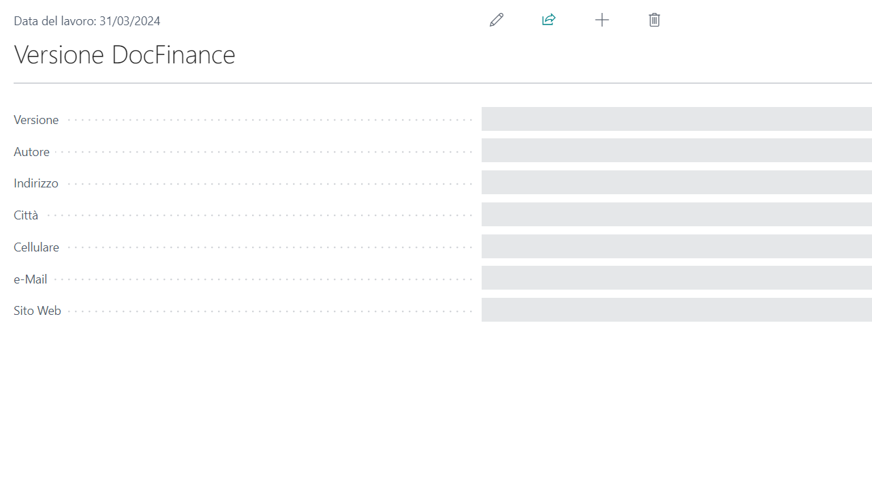Viewport: 872px width, 490px height.
Task: Click the Edit (pencil) icon
Action: click(x=496, y=20)
